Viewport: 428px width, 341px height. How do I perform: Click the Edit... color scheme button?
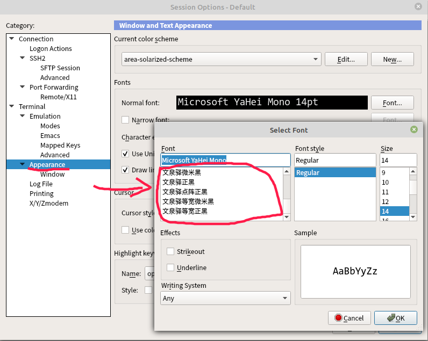[x=345, y=59]
